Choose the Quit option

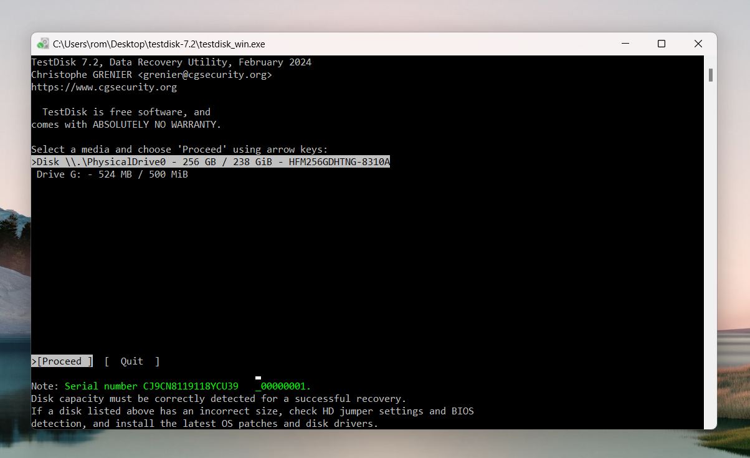pos(132,361)
